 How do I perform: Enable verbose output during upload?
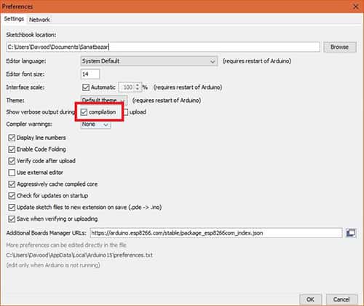point(126,112)
